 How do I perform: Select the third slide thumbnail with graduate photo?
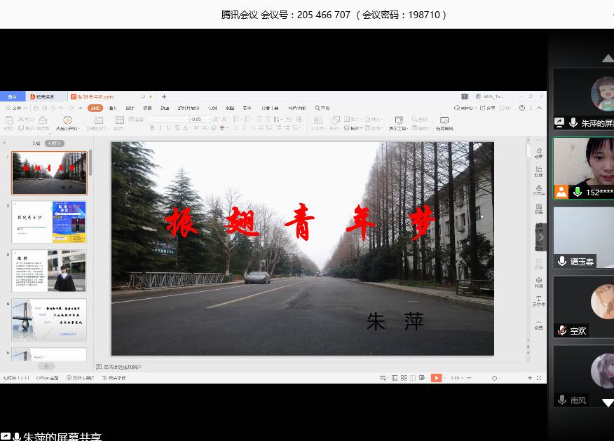(x=49, y=271)
